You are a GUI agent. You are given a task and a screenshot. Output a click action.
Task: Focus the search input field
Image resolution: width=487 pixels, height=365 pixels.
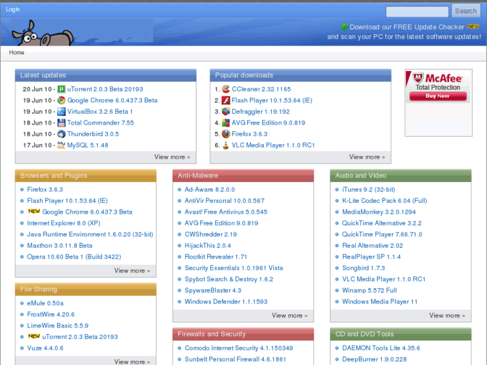pos(417,12)
